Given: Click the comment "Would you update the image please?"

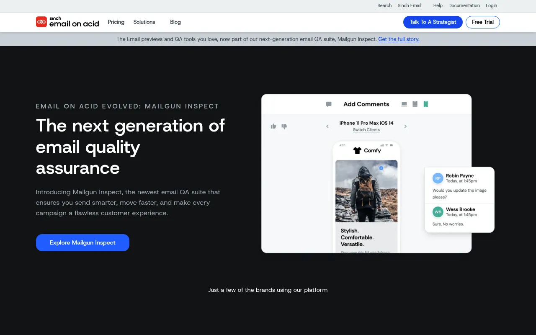Looking at the screenshot, I should pyautogui.click(x=459, y=193).
